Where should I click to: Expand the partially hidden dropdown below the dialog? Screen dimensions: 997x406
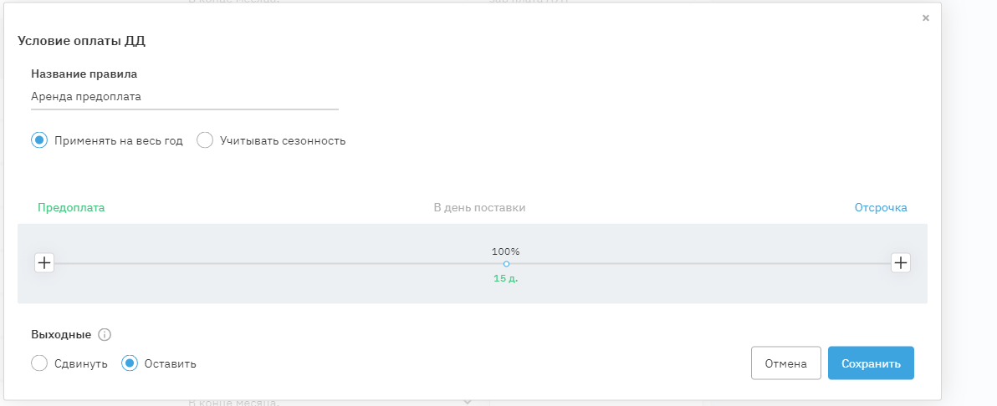467,403
